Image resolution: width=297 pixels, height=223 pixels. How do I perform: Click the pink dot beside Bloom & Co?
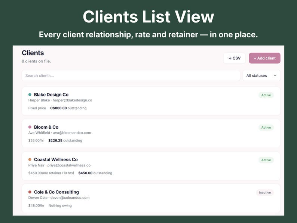click(30, 127)
